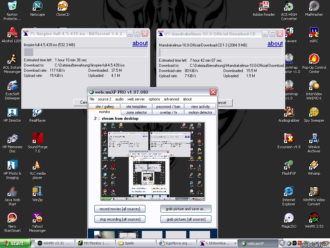Viewport: 330px width, 248px height.
Task: Select the Norton Protected desktop icon
Action: 12,11
